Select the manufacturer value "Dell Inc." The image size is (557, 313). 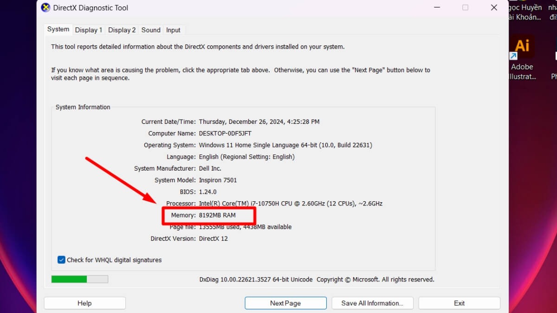(x=210, y=168)
